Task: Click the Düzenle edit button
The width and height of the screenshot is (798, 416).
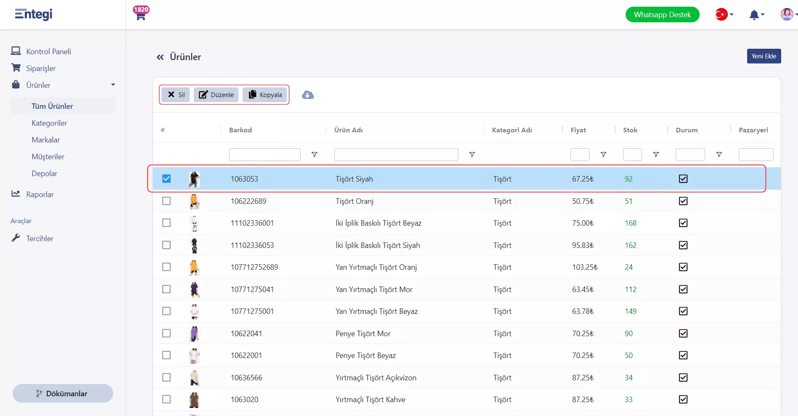Action: tap(216, 95)
